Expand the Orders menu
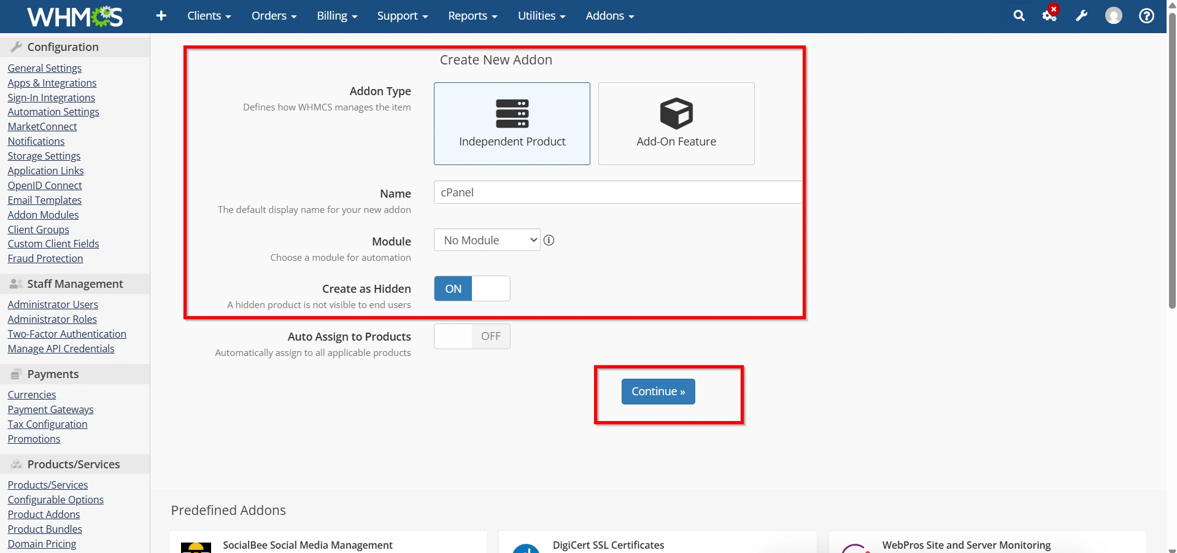This screenshot has height=553, width=1177. tap(274, 16)
